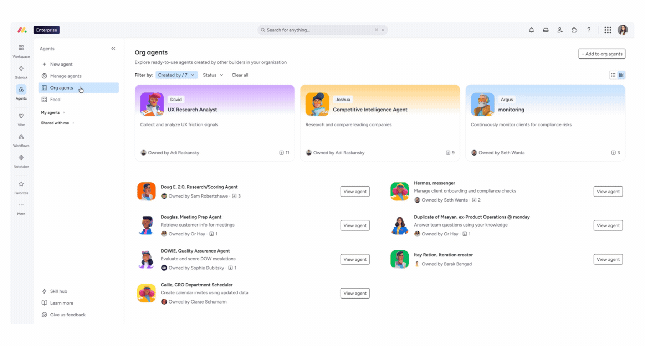Open the Notetaker tool
The height and width of the screenshot is (346, 645).
pyautogui.click(x=21, y=161)
